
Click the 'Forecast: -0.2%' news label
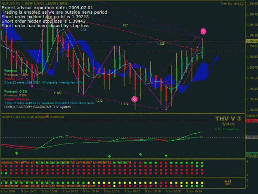point(16,91)
